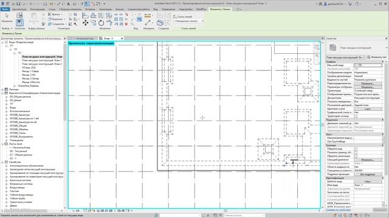
Task: Open the Insert ribbon tab
Action: click(x=90, y=9)
